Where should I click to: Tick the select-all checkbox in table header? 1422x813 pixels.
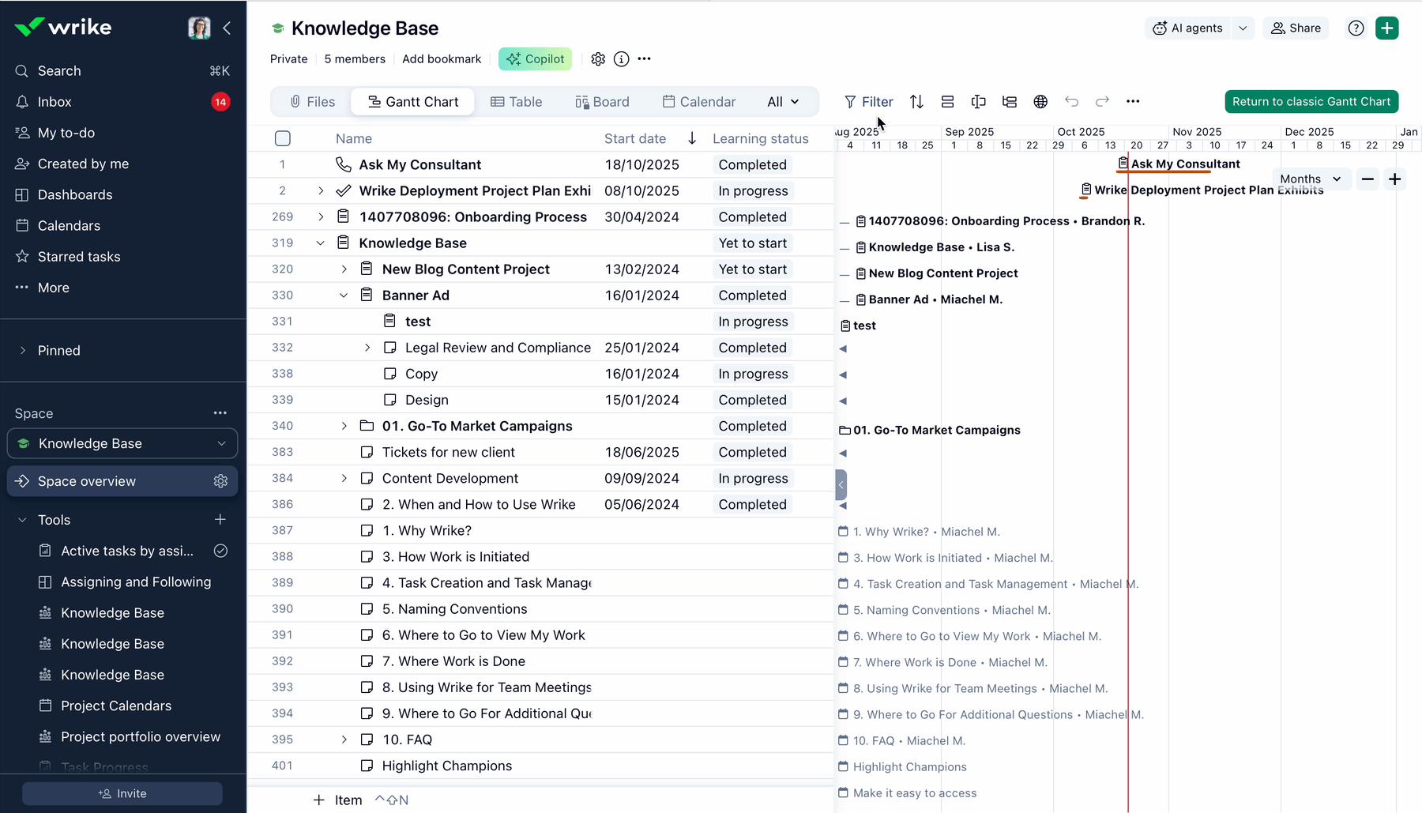pos(283,139)
